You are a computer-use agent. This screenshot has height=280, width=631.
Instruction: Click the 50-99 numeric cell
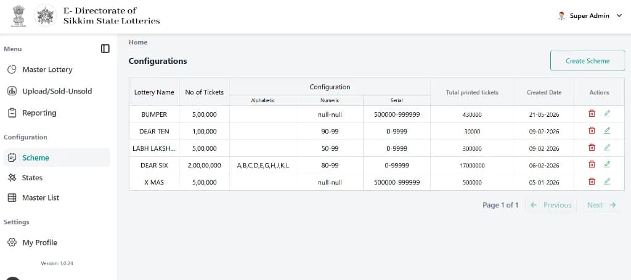[330, 148]
